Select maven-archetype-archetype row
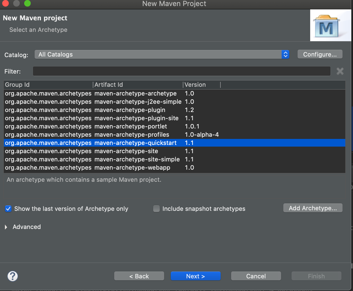The width and height of the screenshot is (353, 291). tap(175, 93)
